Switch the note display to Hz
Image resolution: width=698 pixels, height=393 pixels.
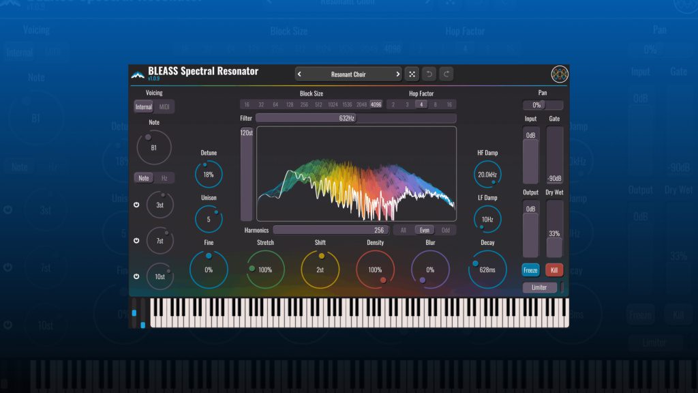[164, 178]
